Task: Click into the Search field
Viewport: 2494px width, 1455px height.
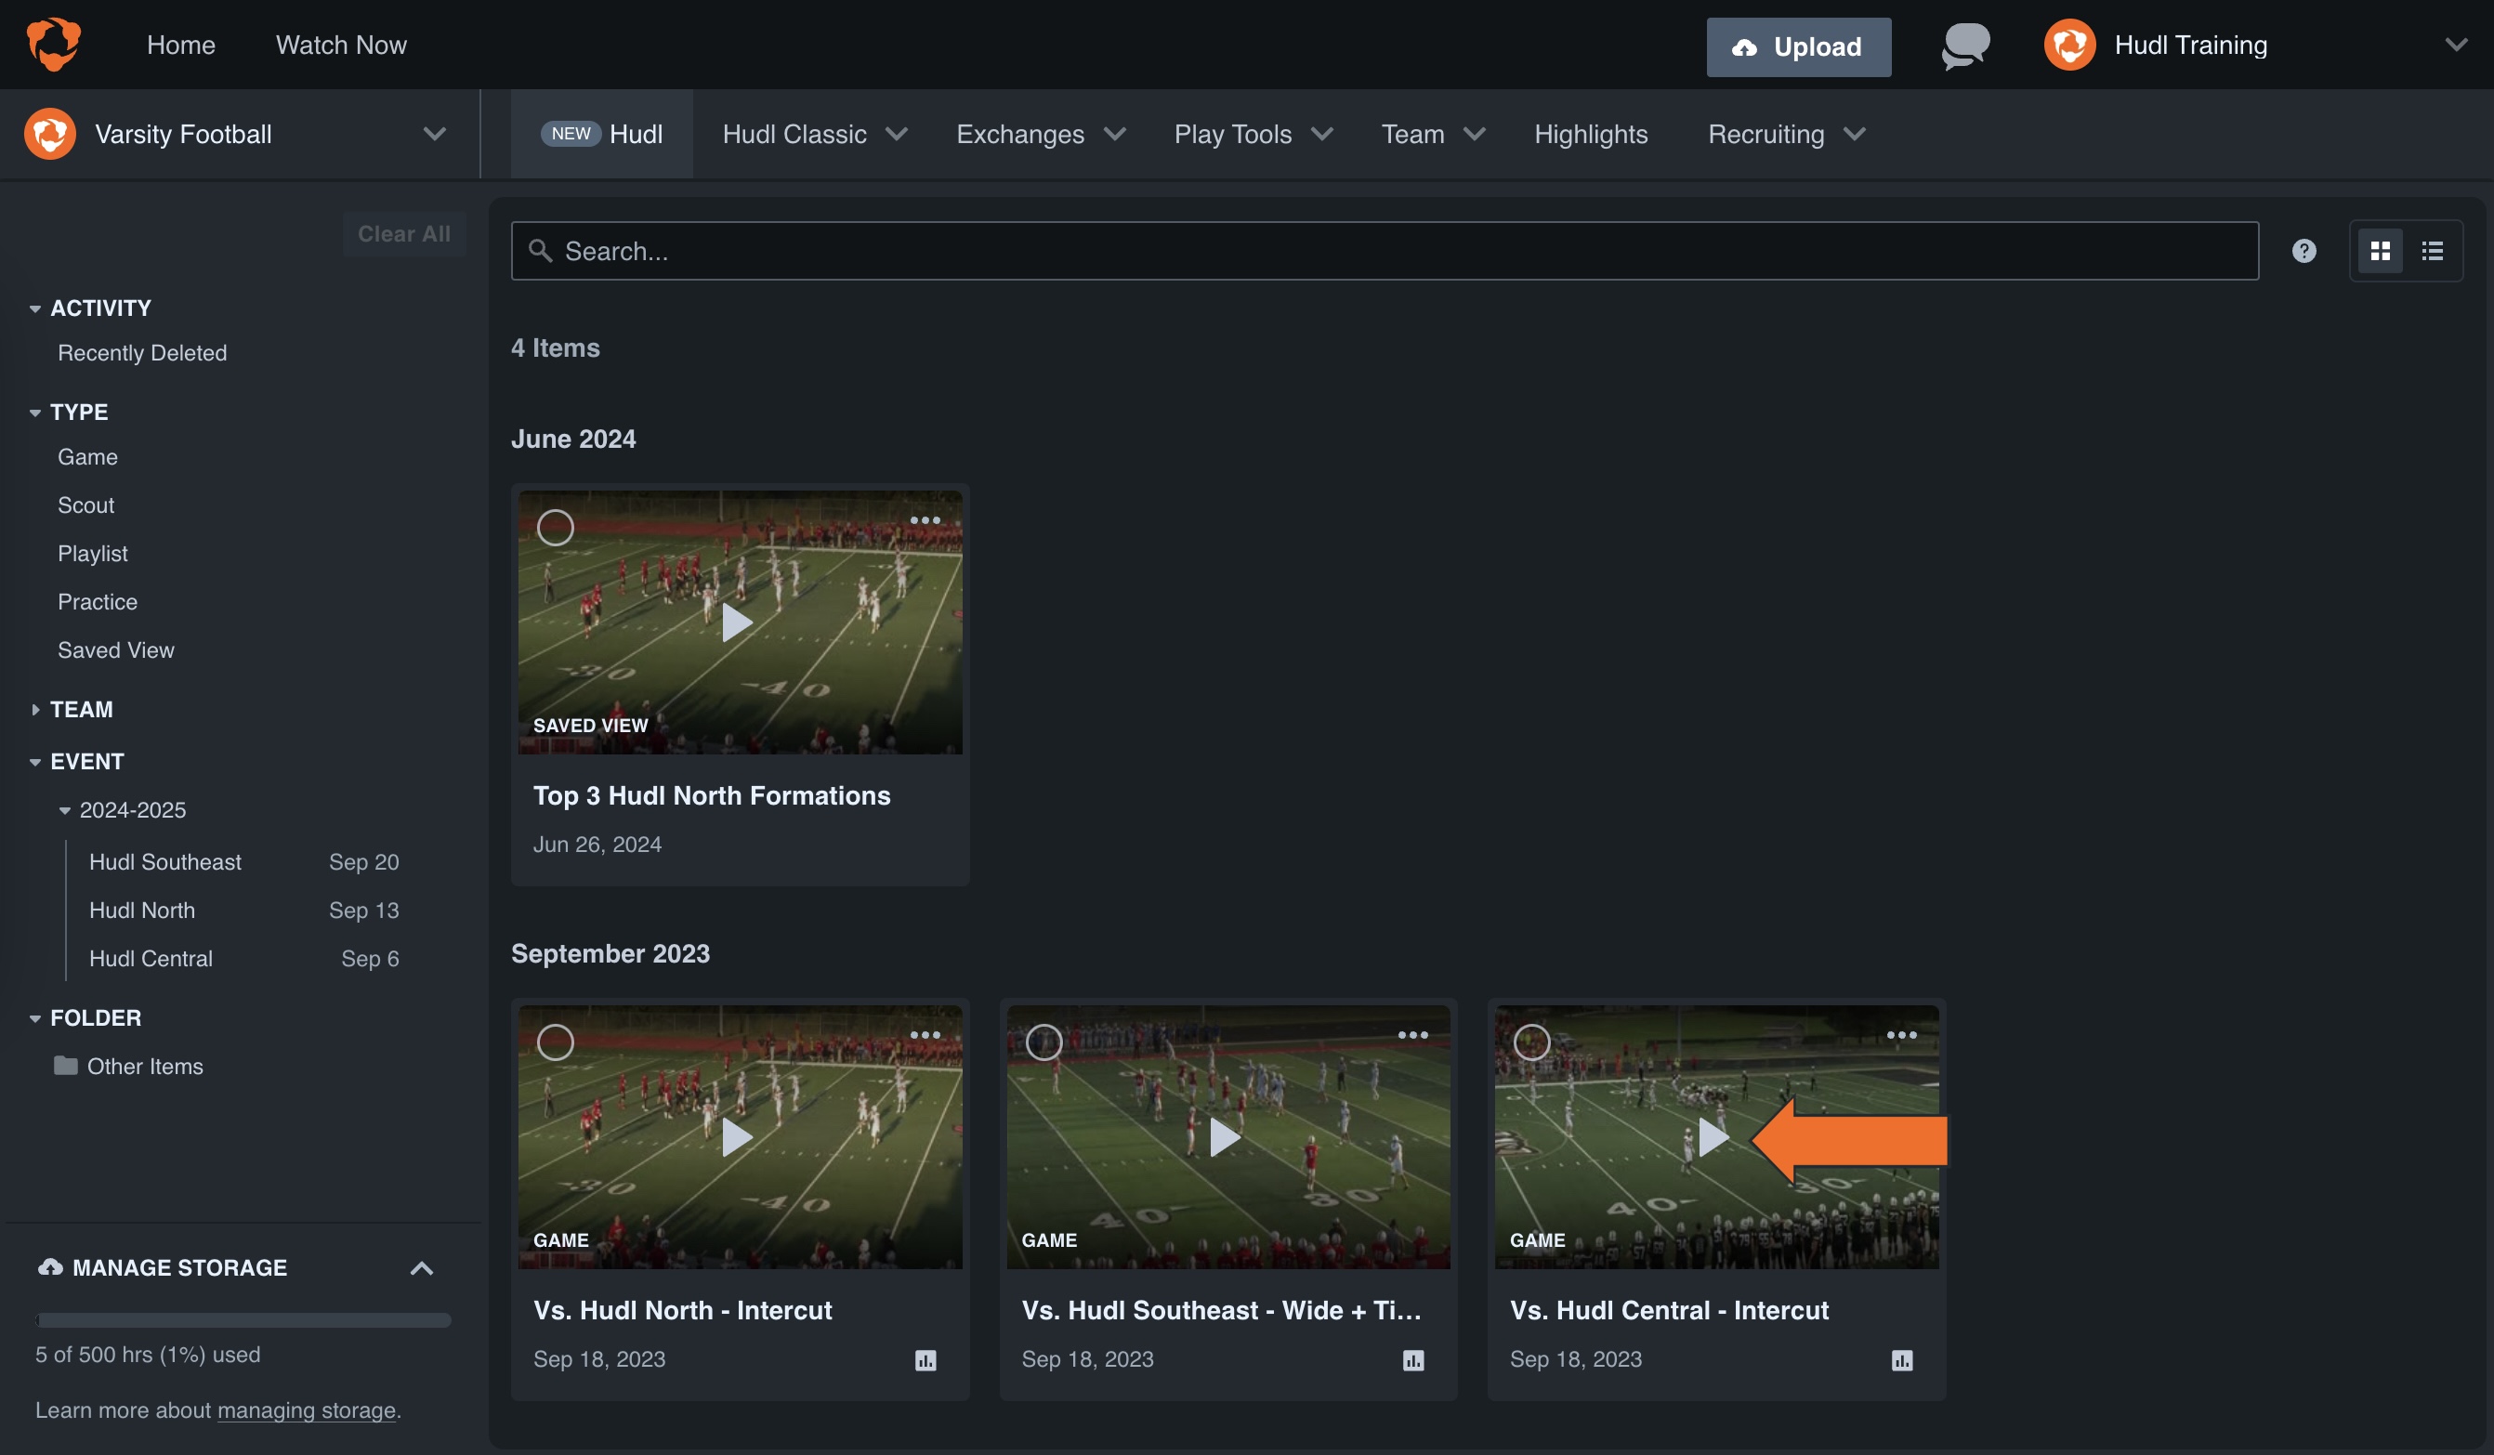Action: pyautogui.click(x=1385, y=251)
